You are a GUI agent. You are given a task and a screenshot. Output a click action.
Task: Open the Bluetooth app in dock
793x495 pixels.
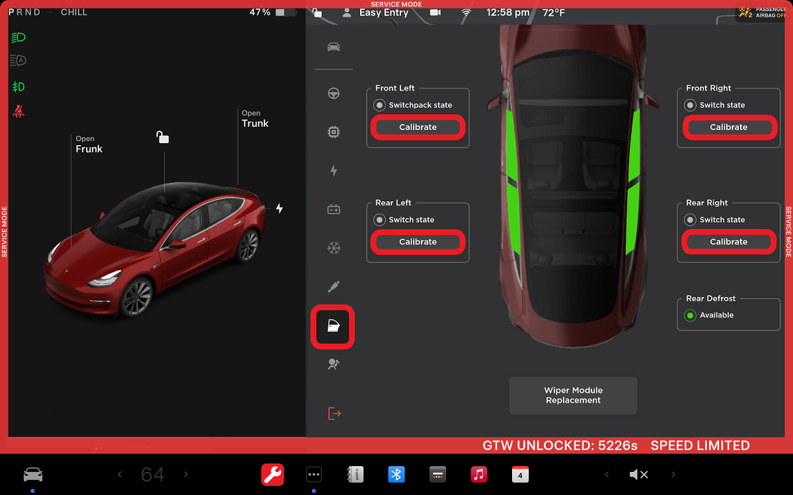click(396, 475)
